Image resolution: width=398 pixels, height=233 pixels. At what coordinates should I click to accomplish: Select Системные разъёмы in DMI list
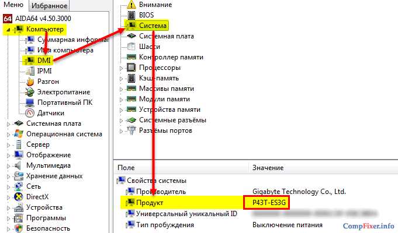tap(172, 120)
